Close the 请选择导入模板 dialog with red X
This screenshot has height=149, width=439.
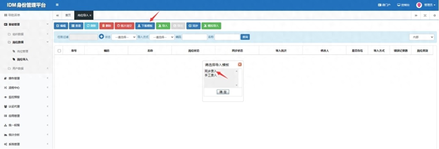click(x=240, y=64)
